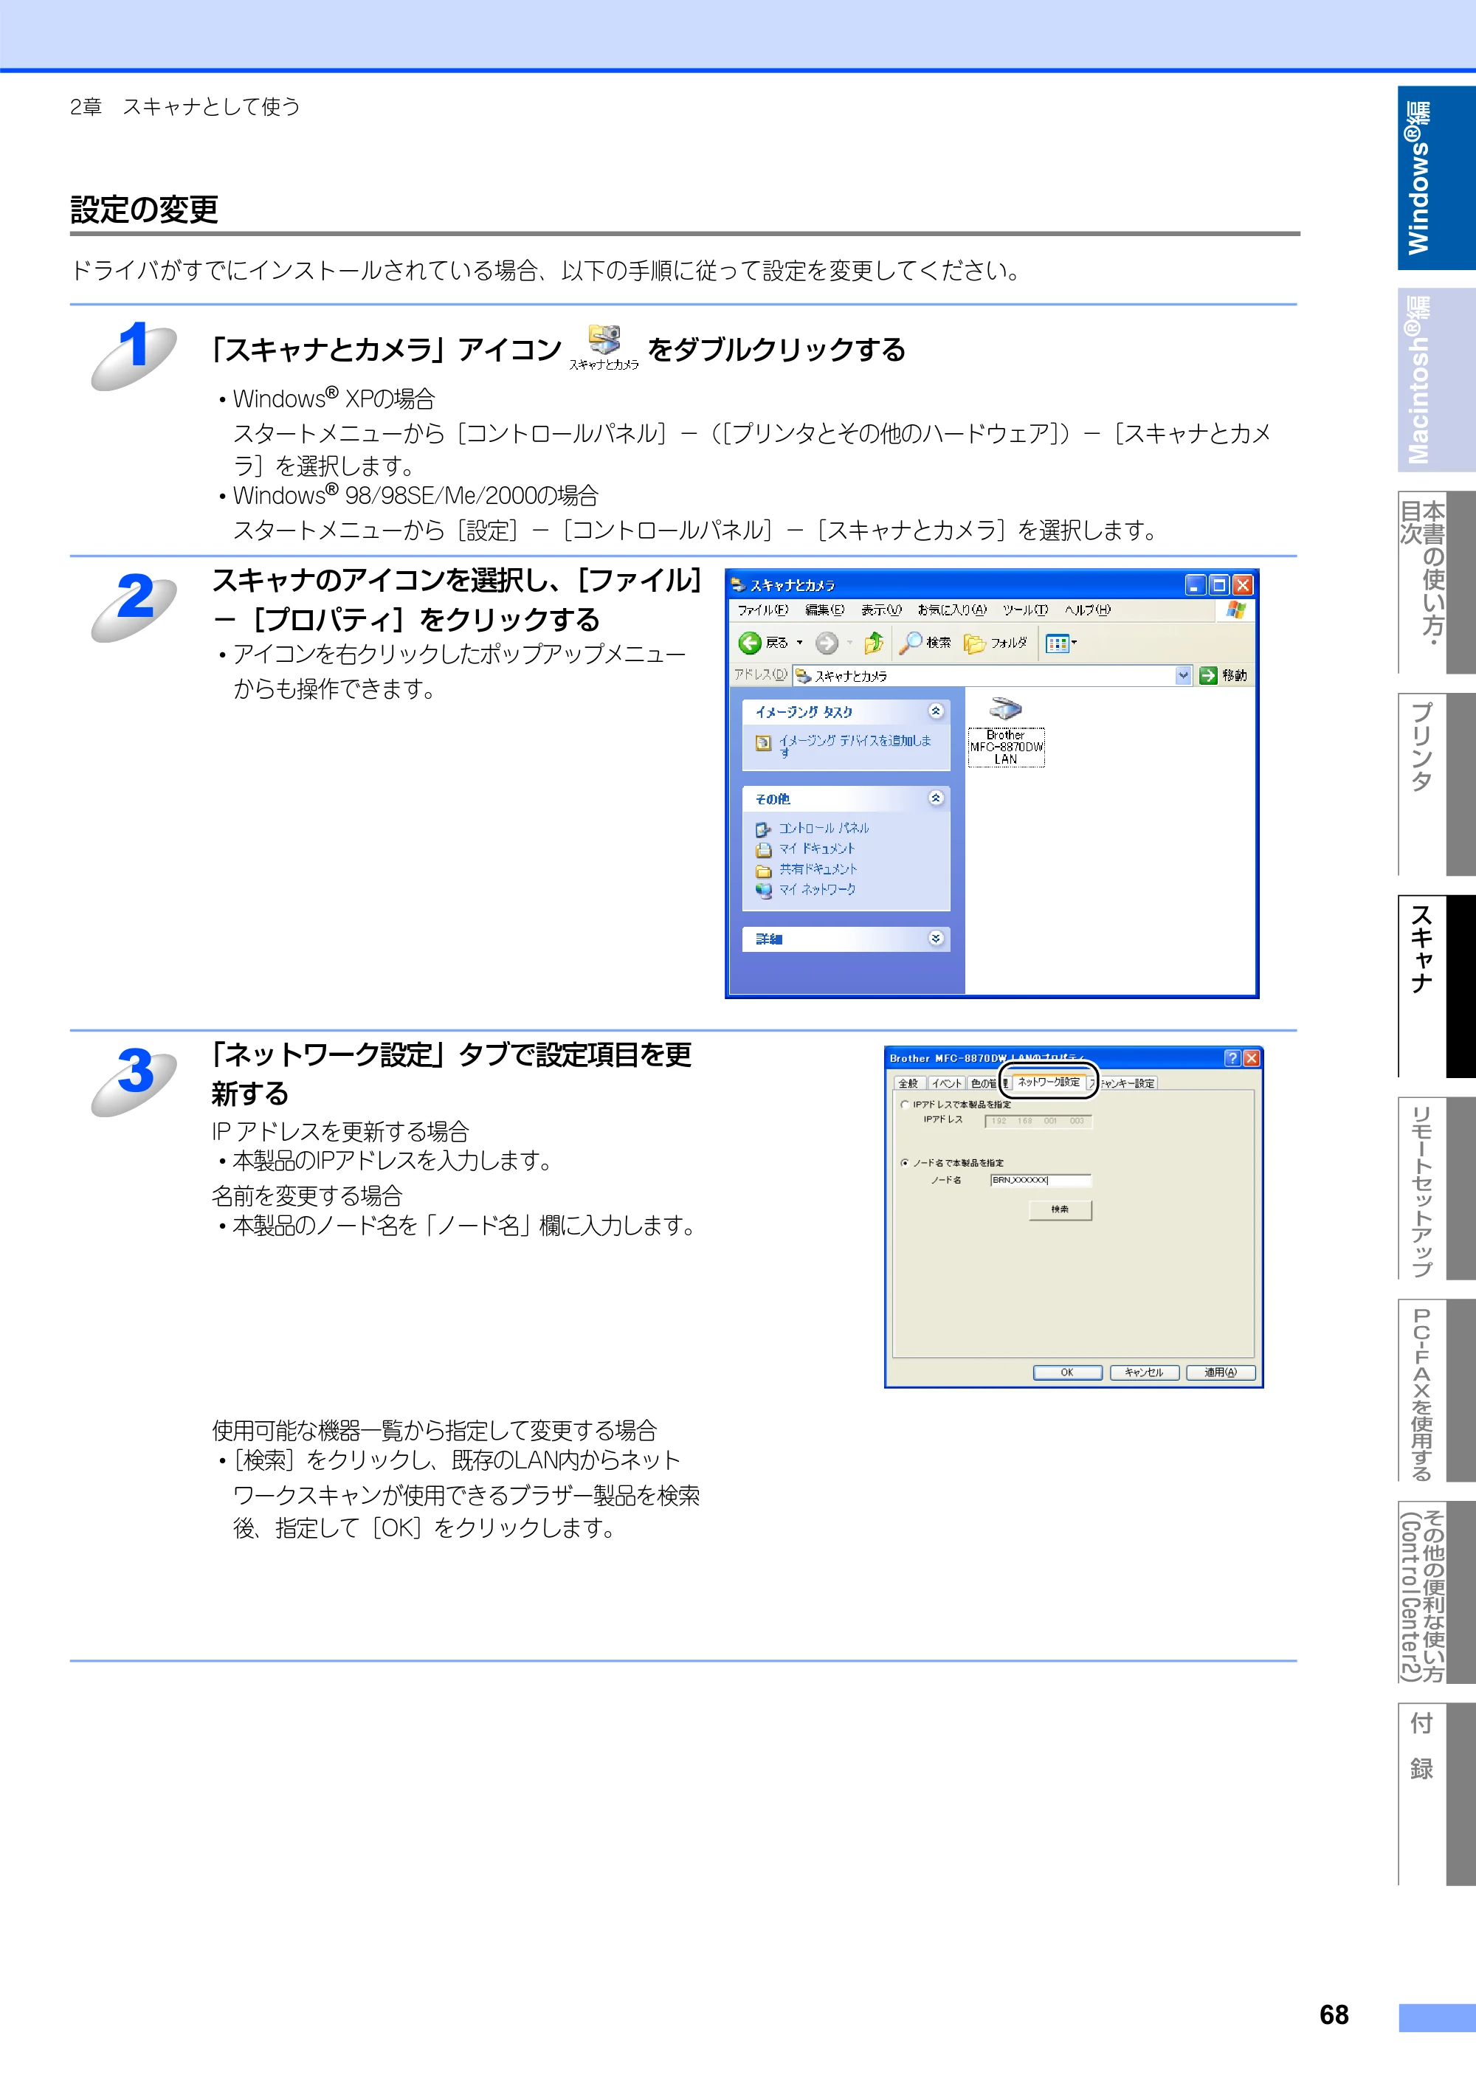
Task: Open the Forward button history dropdown arrow
Action: 850,643
